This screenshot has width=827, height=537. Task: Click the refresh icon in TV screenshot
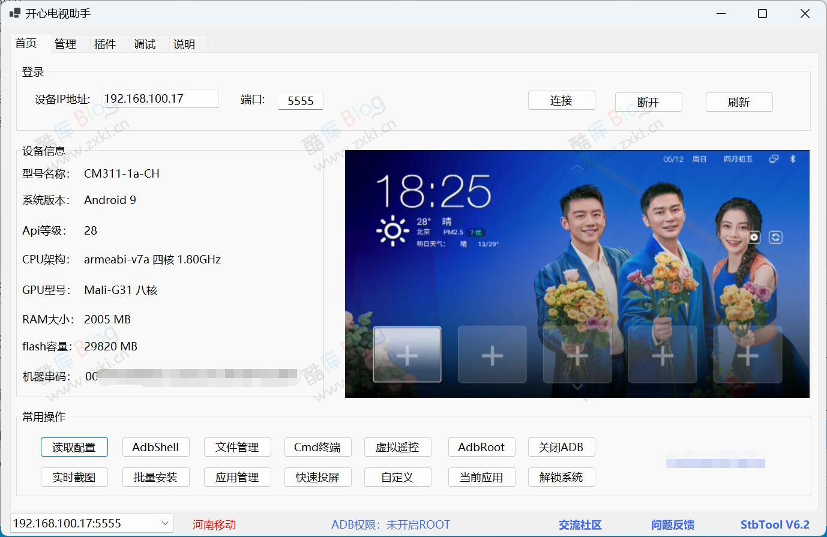[x=775, y=238]
